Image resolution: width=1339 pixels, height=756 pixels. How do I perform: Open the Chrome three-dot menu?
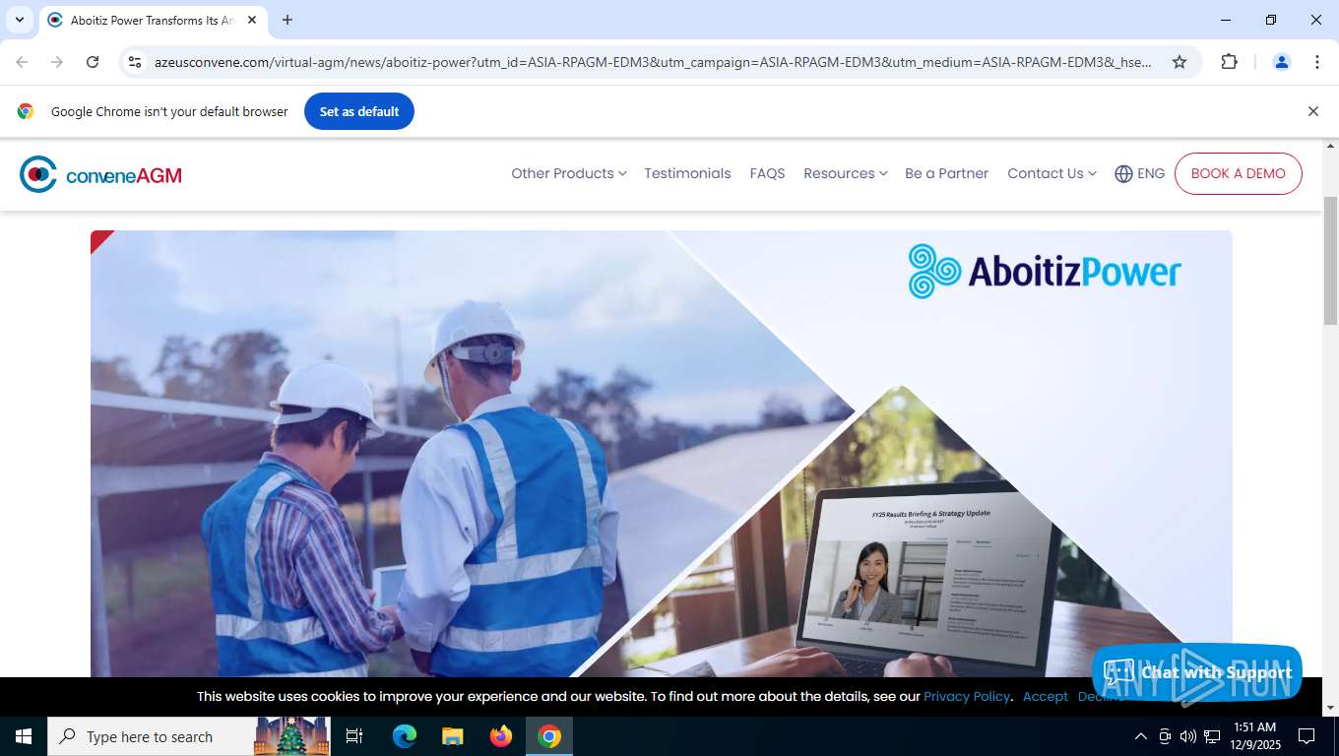tap(1317, 62)
